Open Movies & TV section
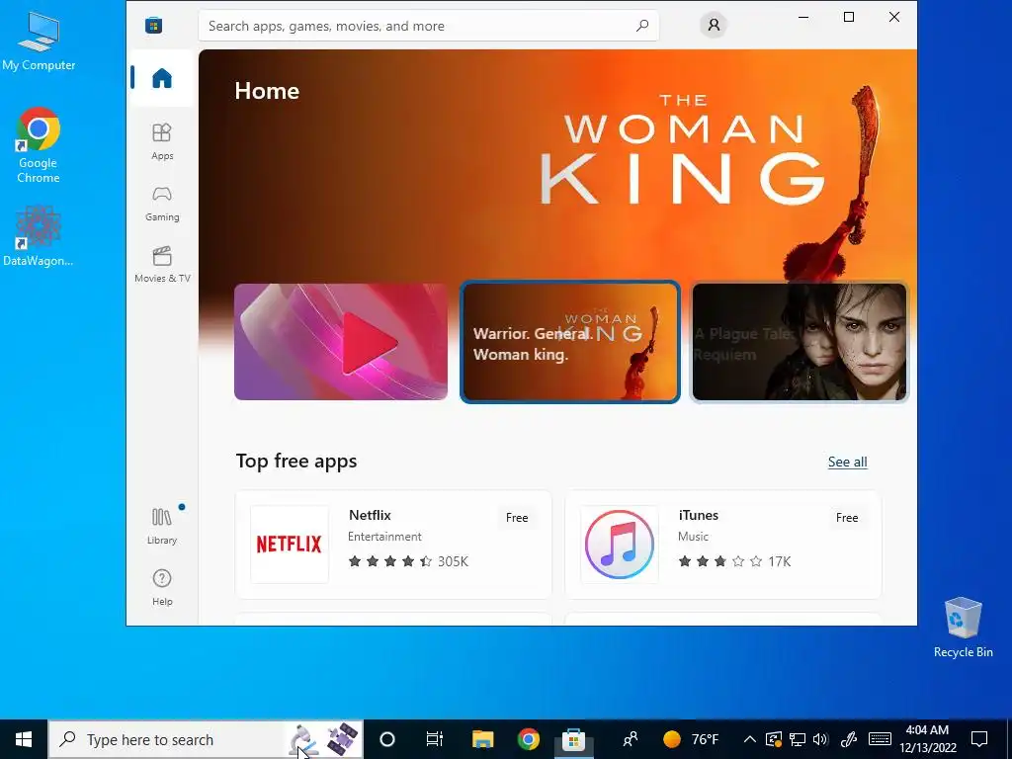The image size is (1012, 759). coord(162,264)
